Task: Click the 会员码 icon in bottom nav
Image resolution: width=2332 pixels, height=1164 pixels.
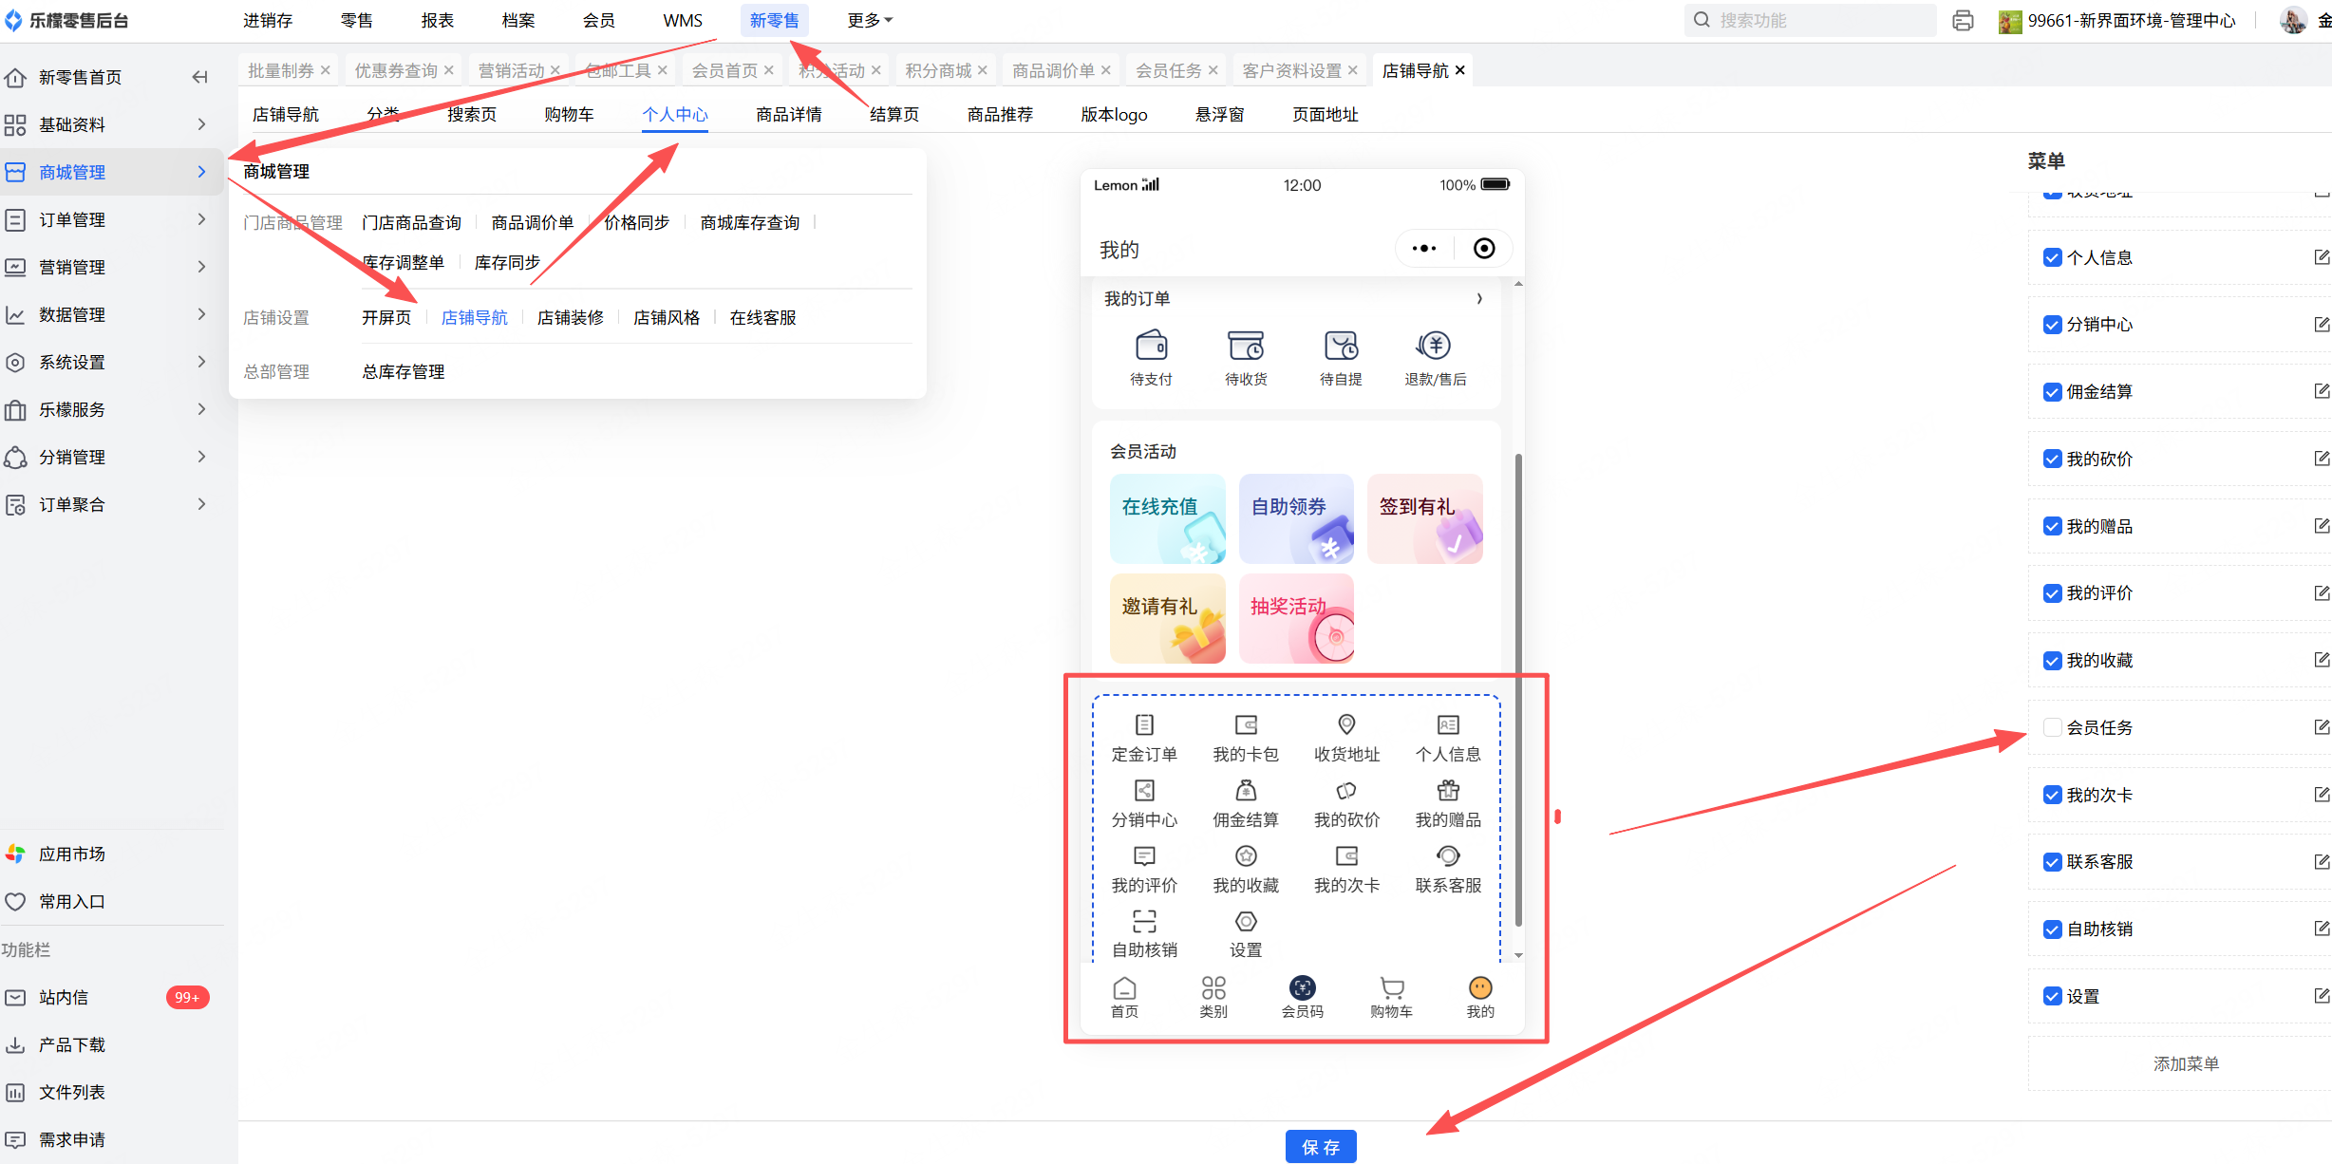Action: [1302, 988]
